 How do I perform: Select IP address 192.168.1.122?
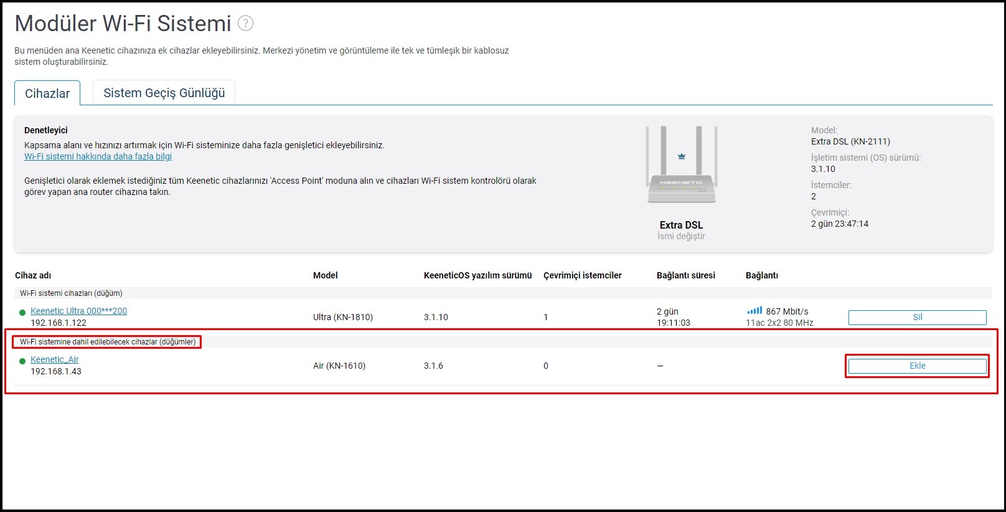[x=59, y=323]
